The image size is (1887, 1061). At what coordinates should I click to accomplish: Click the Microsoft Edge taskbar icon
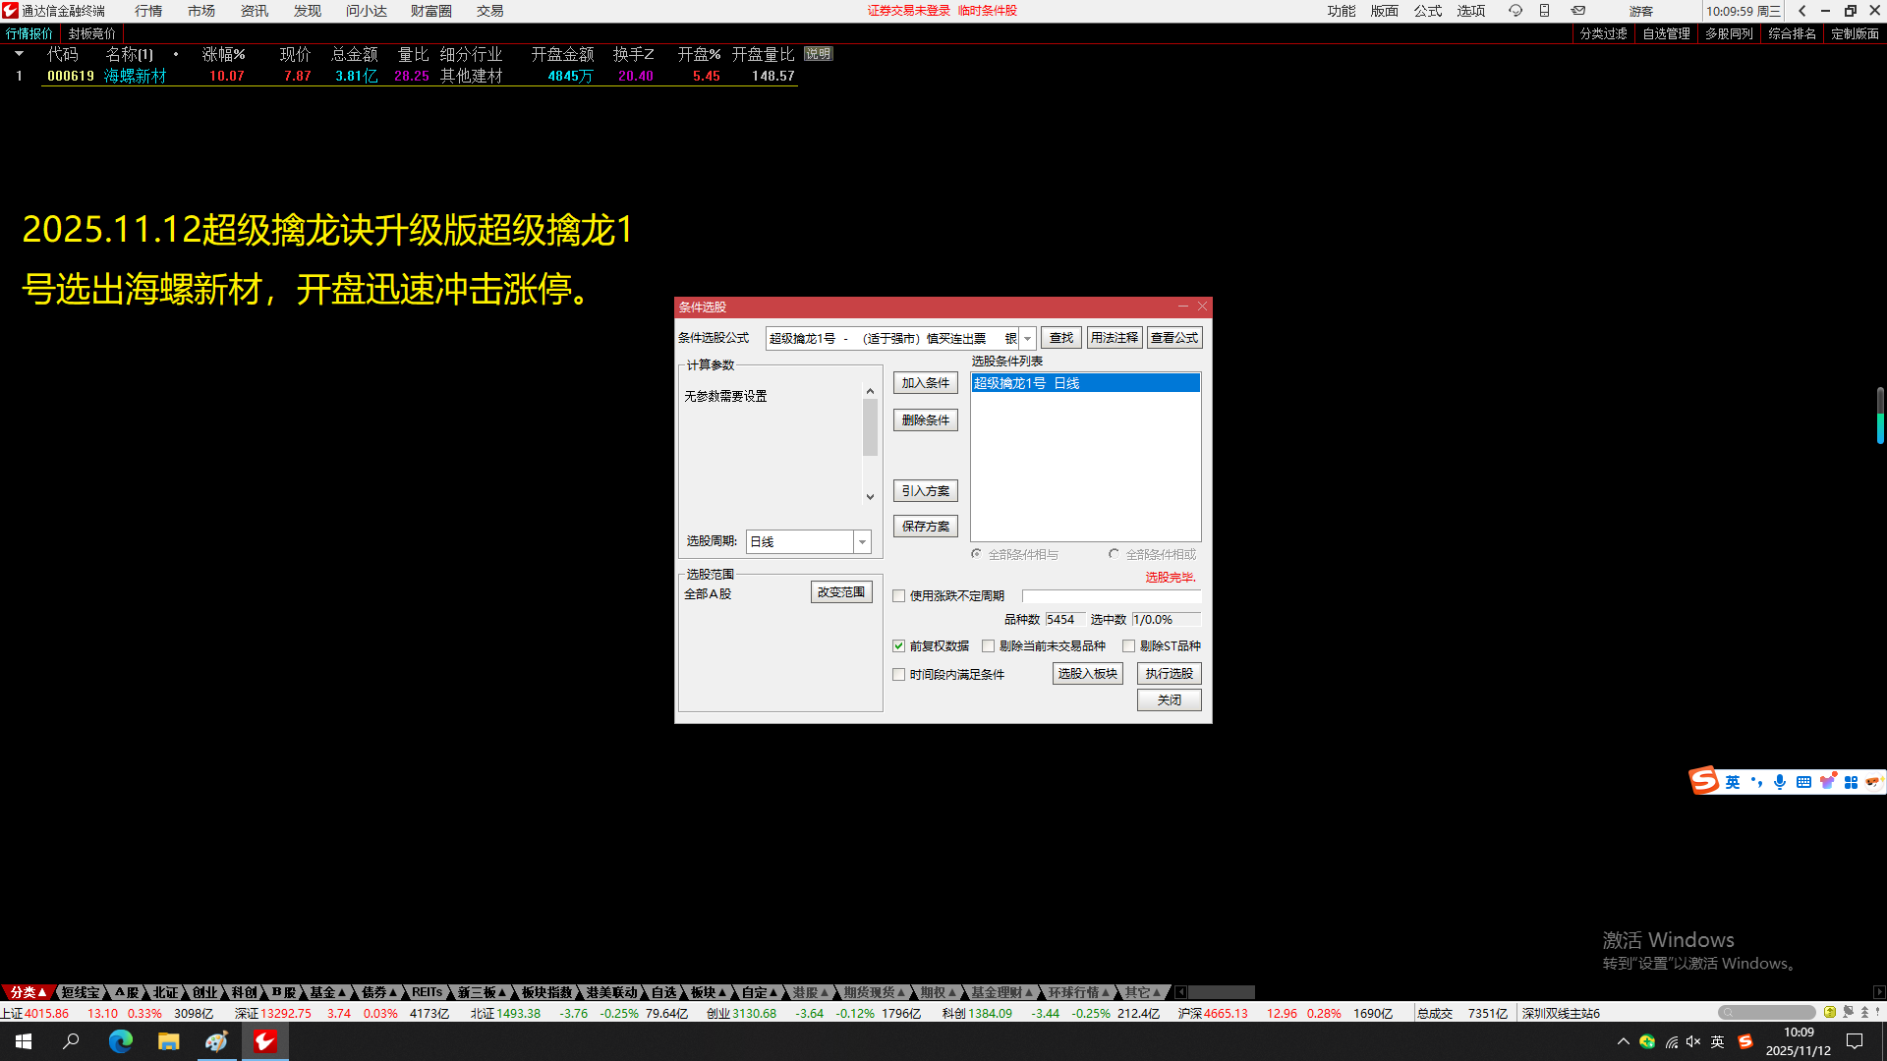[x=120, y=1041]
